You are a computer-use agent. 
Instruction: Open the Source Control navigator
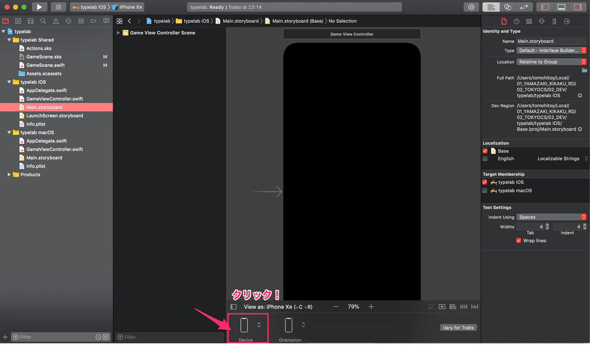pos(18,21)
